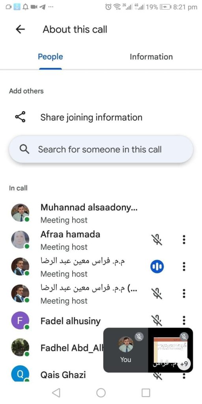Open the +9 more participants badge
202x404 pixels.
pos(185,364)
